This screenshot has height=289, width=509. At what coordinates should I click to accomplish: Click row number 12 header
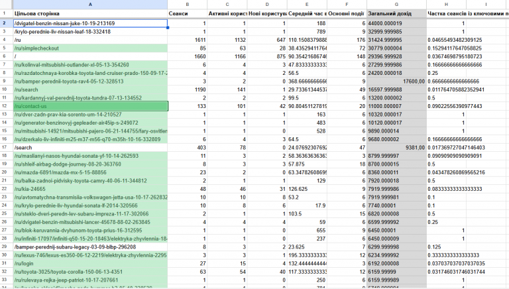(5, 106)
